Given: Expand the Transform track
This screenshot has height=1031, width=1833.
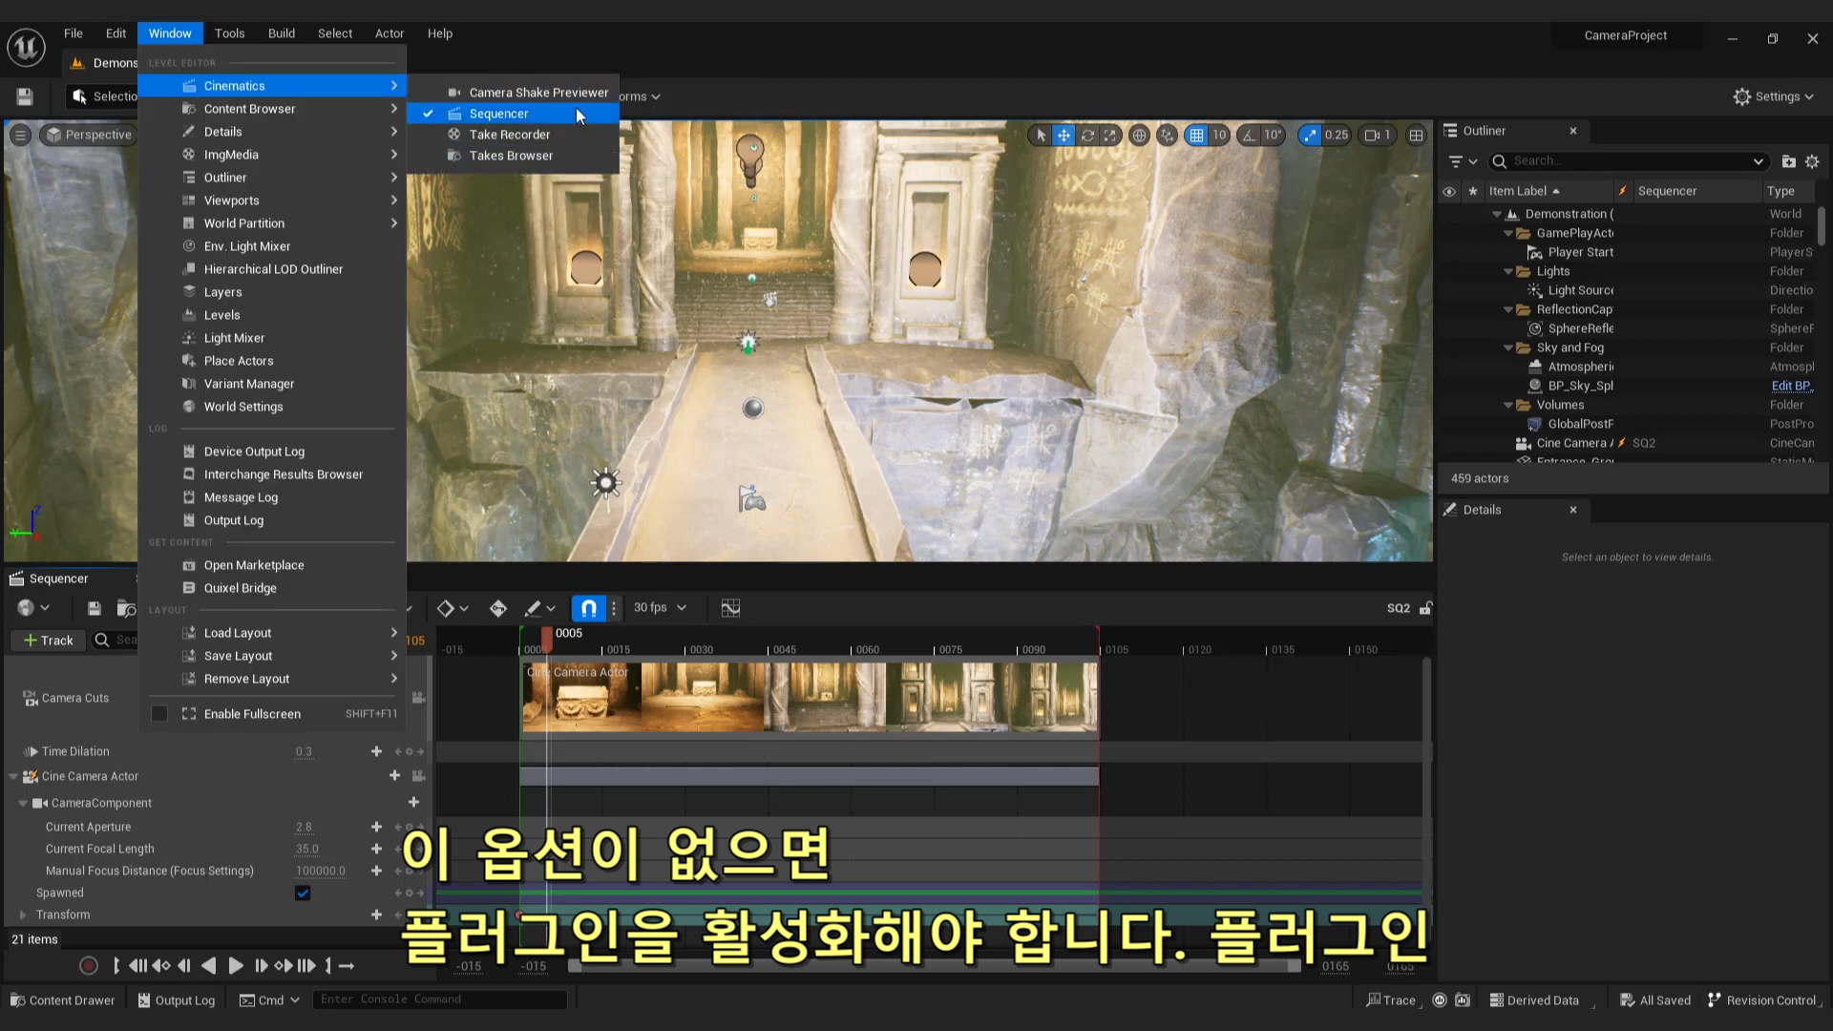Looking at the screenshot, I should click(22, 915).
